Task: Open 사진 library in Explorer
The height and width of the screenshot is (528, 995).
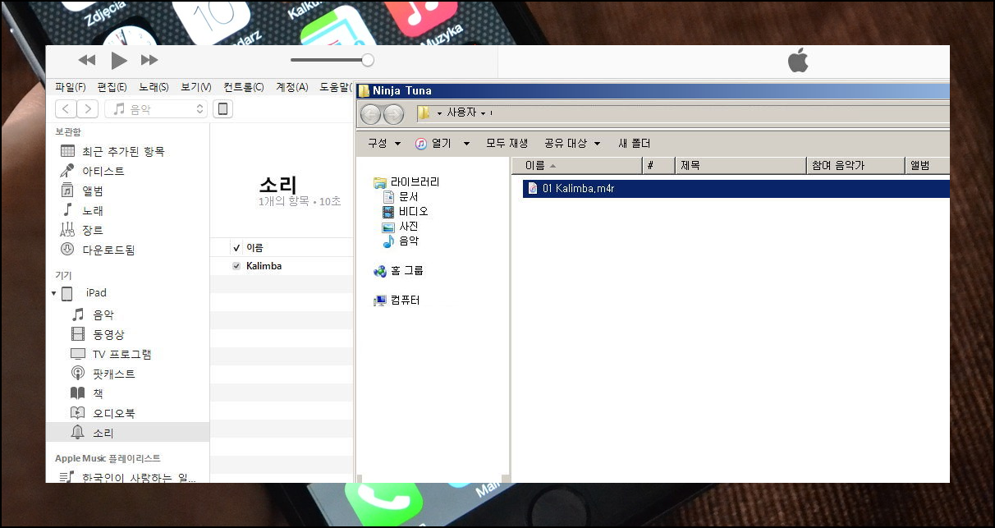Action: tap(401, 227)
